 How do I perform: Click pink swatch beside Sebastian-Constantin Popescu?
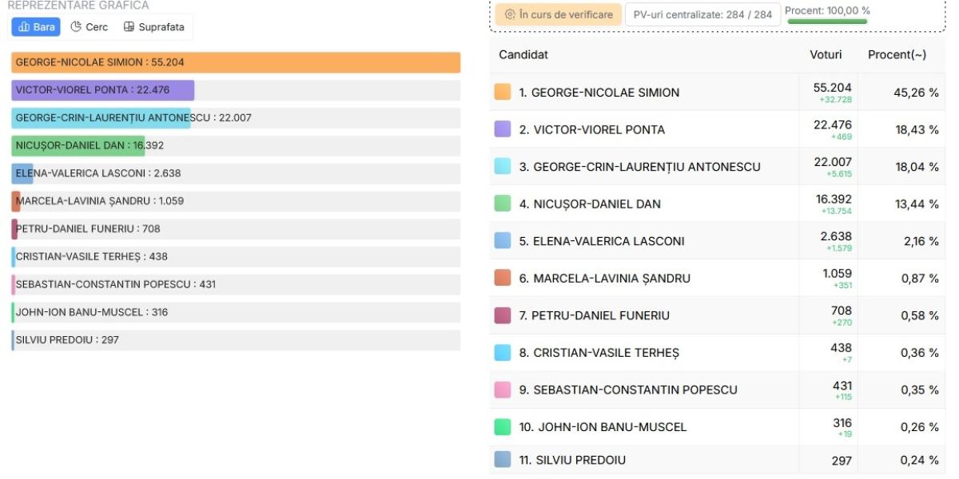click(503, 390)
